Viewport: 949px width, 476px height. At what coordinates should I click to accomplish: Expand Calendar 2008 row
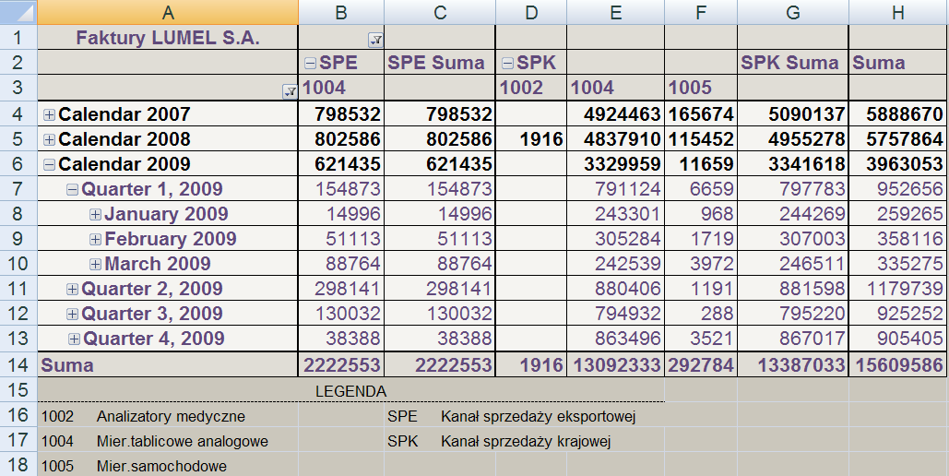click(x=49, y=139)
